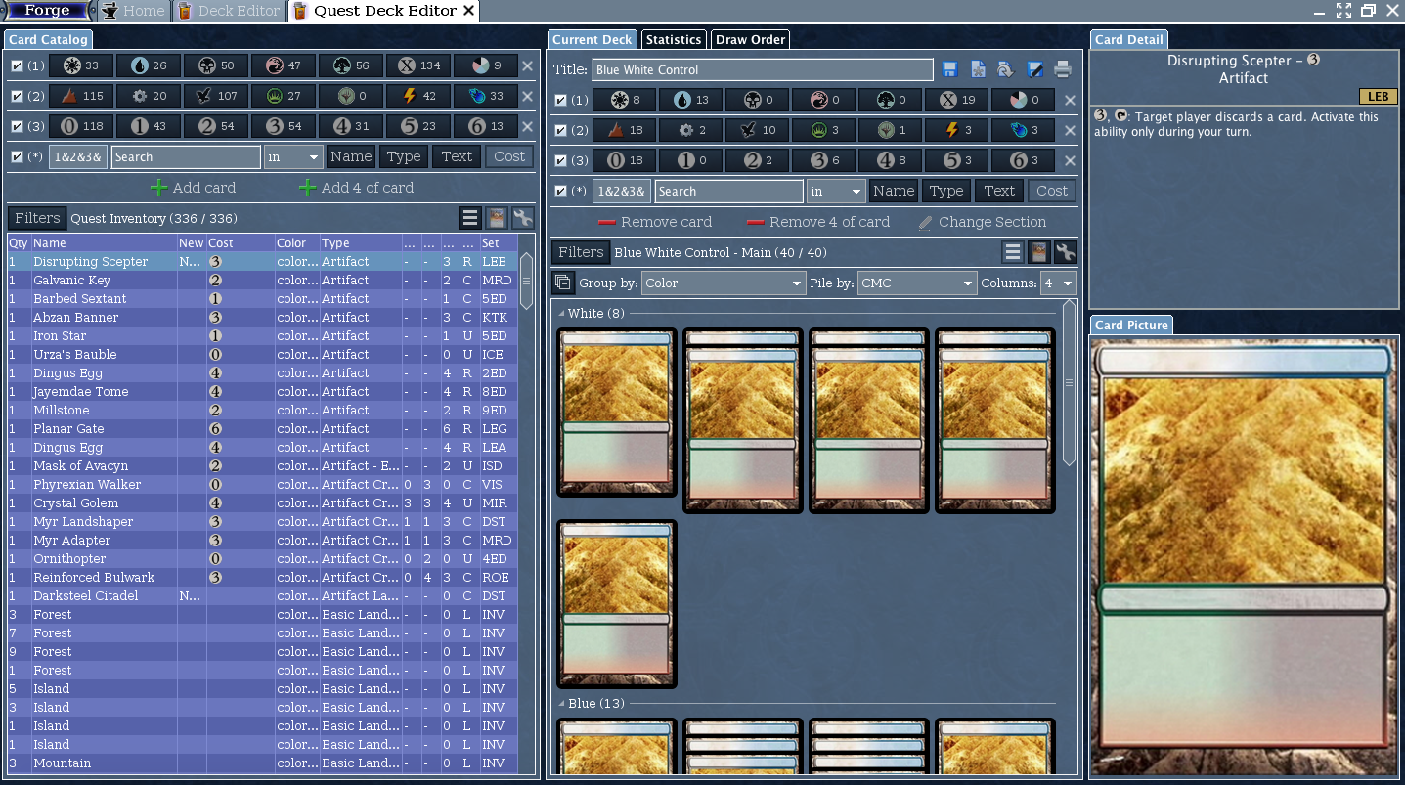
Task: Create a new deck via star page icon
Action: (x=978, y=70)
